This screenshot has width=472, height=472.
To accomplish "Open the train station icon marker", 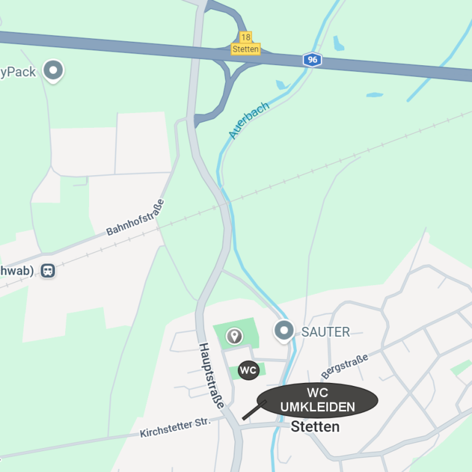I will [48, 270].
